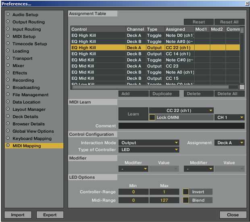Image resolution: width=250 pixels, height=222 pixels.
Task: Select Output Routing in the sidebar
Action: pyautogui.click(x=29, y=22)
